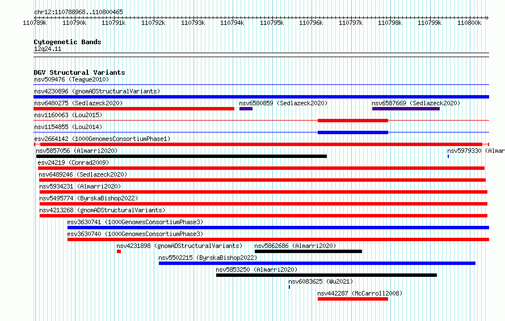Select the blue nsv5502215 ByrskaBishop2022 bar
This screenshot has height=321, width=505.
click(x=317, y=263)
